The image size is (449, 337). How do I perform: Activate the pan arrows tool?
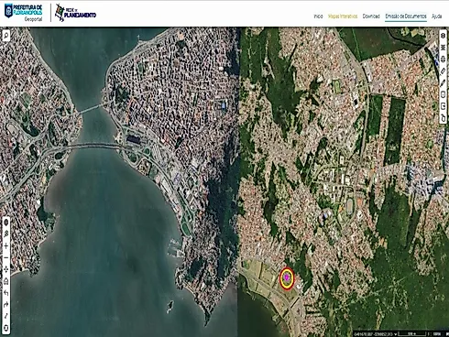pyautogui.click(x=5, y=269)
